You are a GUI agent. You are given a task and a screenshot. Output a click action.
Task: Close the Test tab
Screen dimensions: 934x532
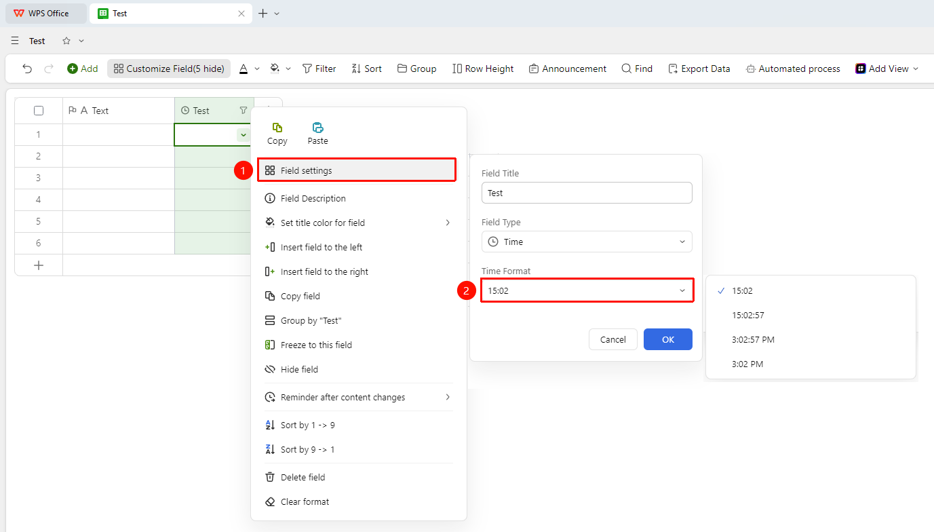241,14
